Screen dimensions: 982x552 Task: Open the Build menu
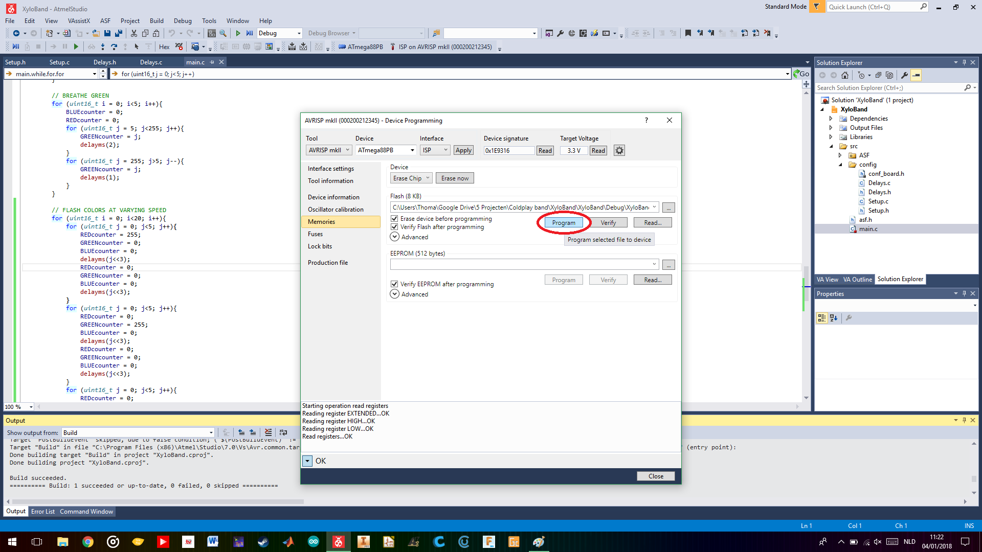click(157, 21)
